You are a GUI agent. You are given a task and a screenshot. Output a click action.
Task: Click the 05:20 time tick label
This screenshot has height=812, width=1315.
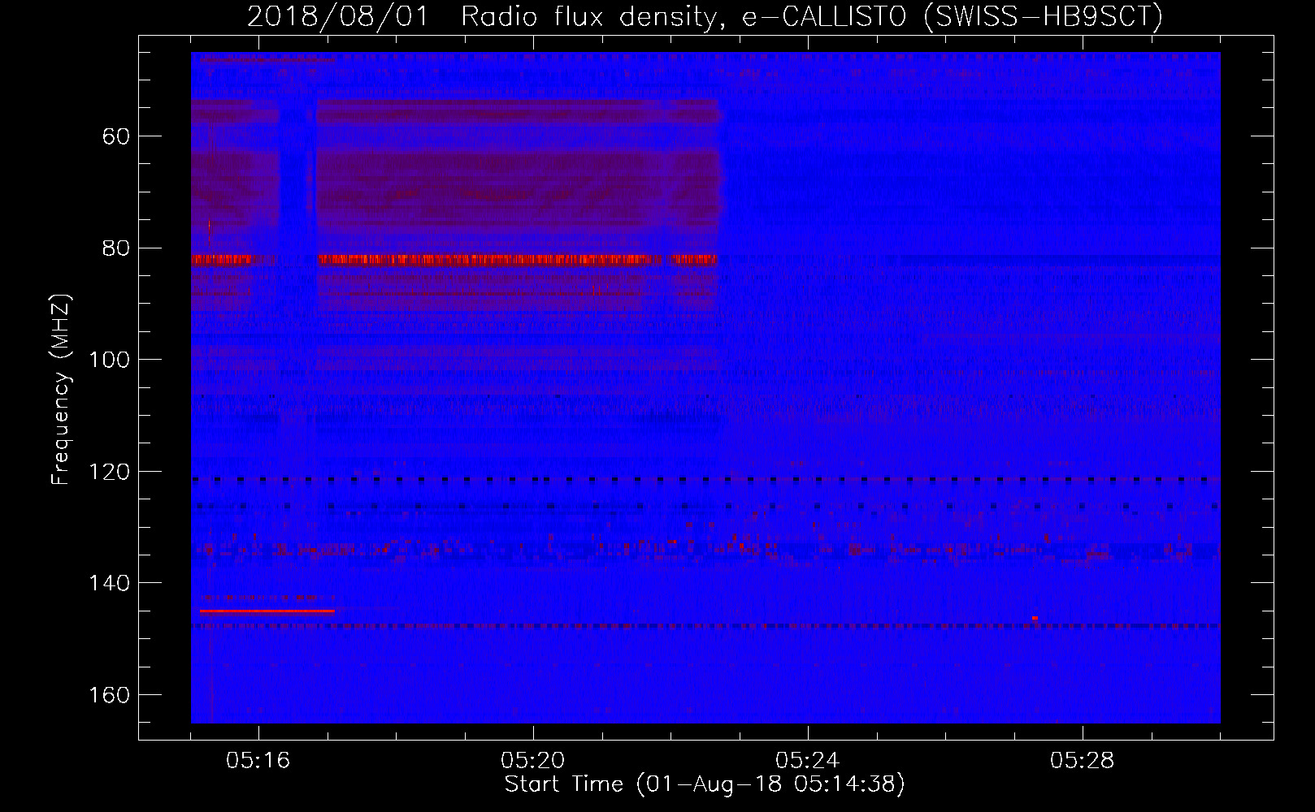point(533,761)
